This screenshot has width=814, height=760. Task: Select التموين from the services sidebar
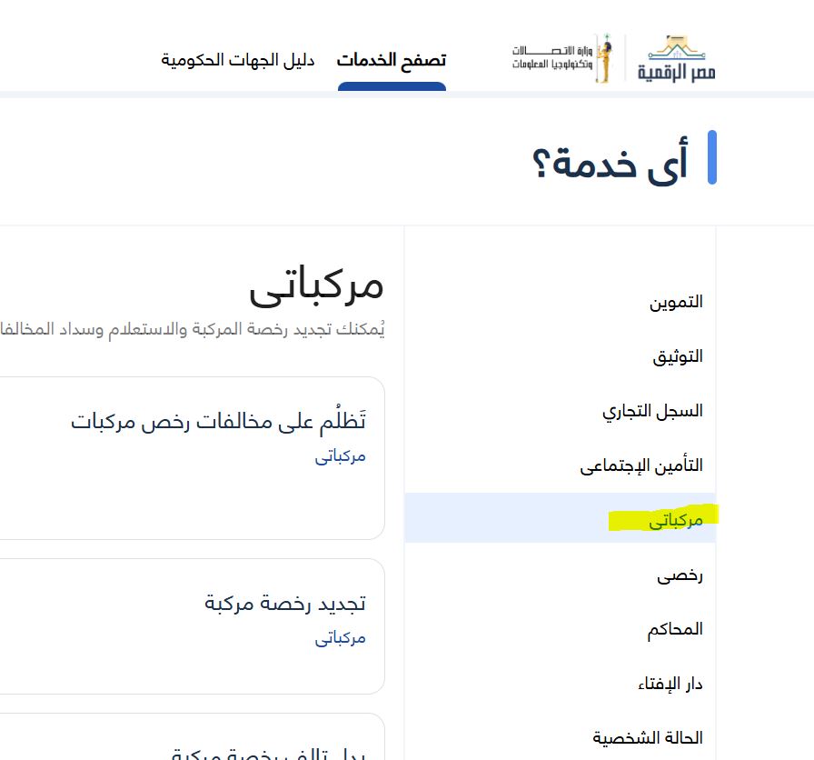[x=678, y=301]
